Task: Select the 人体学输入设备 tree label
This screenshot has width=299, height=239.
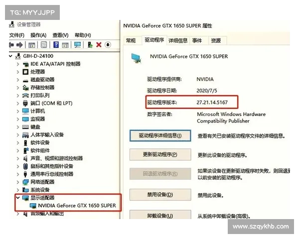Action: 47,135
